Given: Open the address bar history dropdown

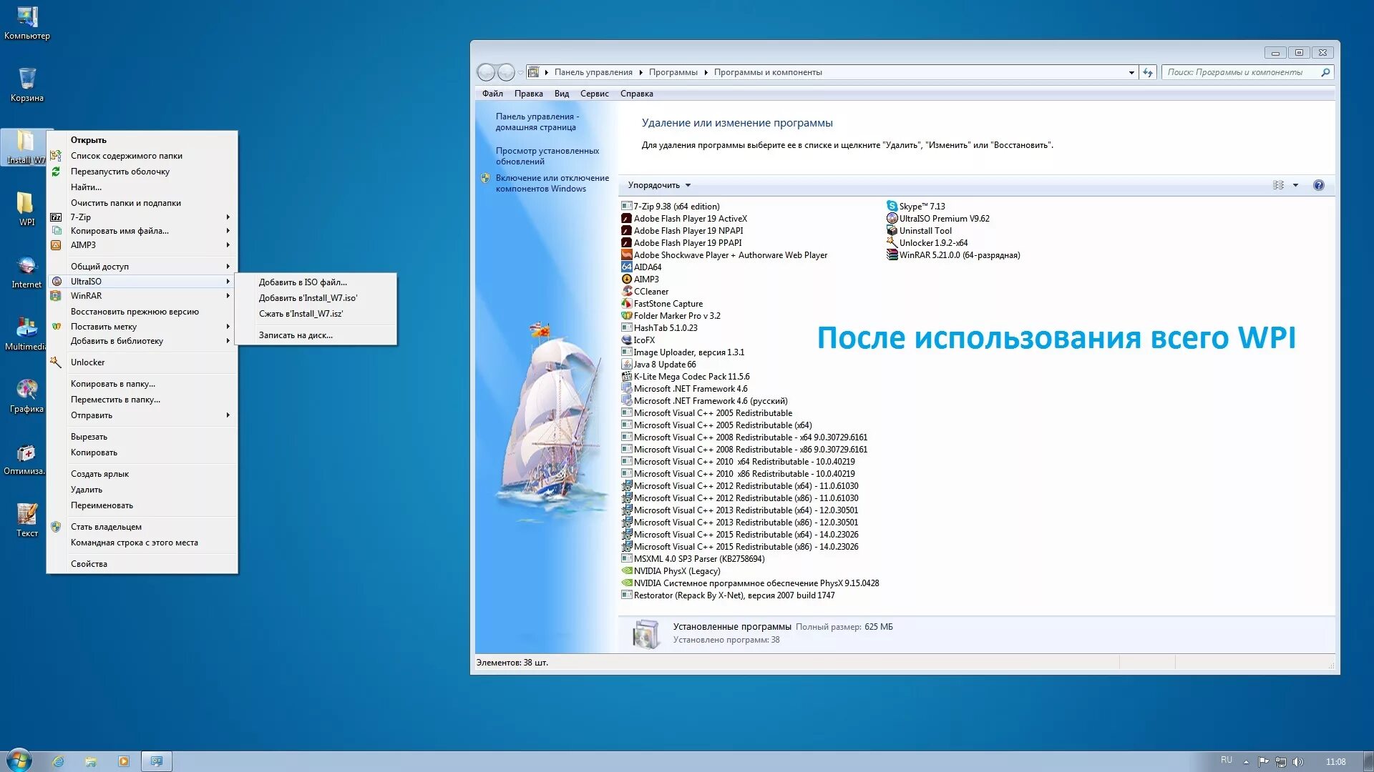Looking at the screenshot, I should click(x=1131, y=72).
